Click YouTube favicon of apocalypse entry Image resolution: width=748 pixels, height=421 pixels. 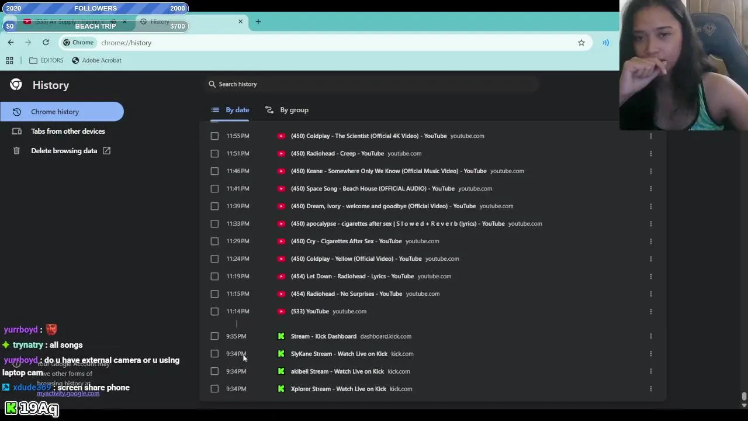pos(281,223)
